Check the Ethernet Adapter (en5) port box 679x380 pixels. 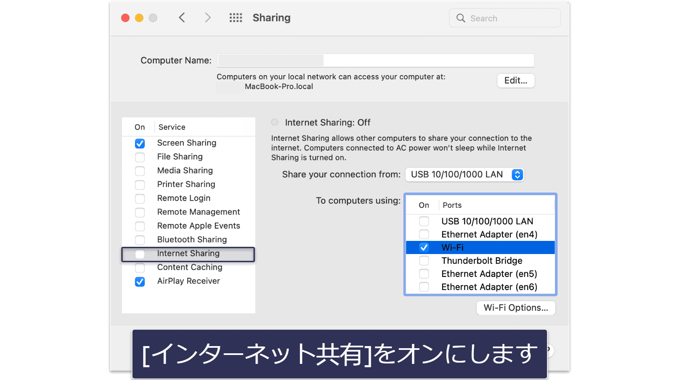tap(424, 274)
